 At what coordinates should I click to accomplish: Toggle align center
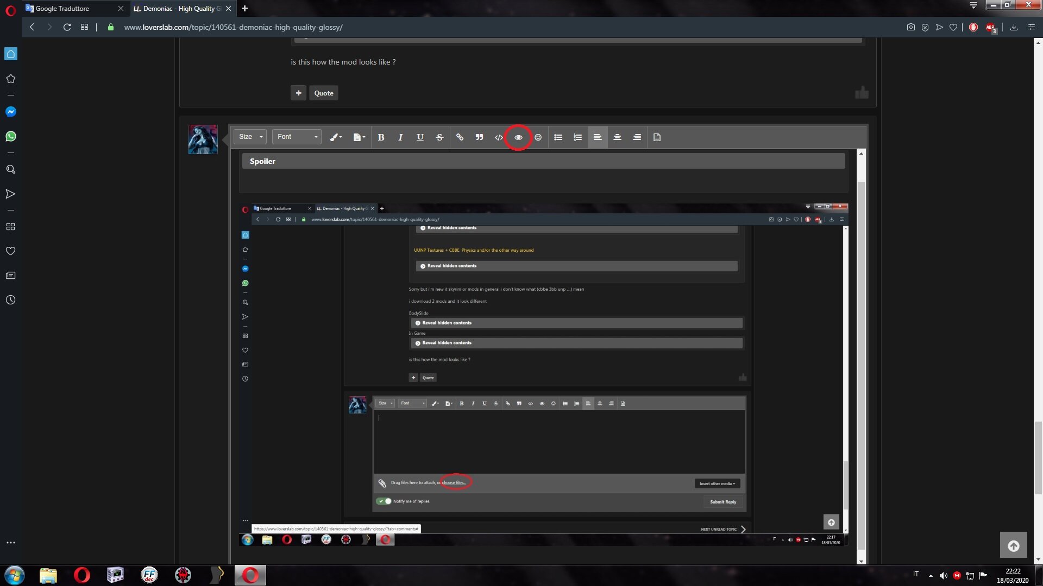coord(618,137)
